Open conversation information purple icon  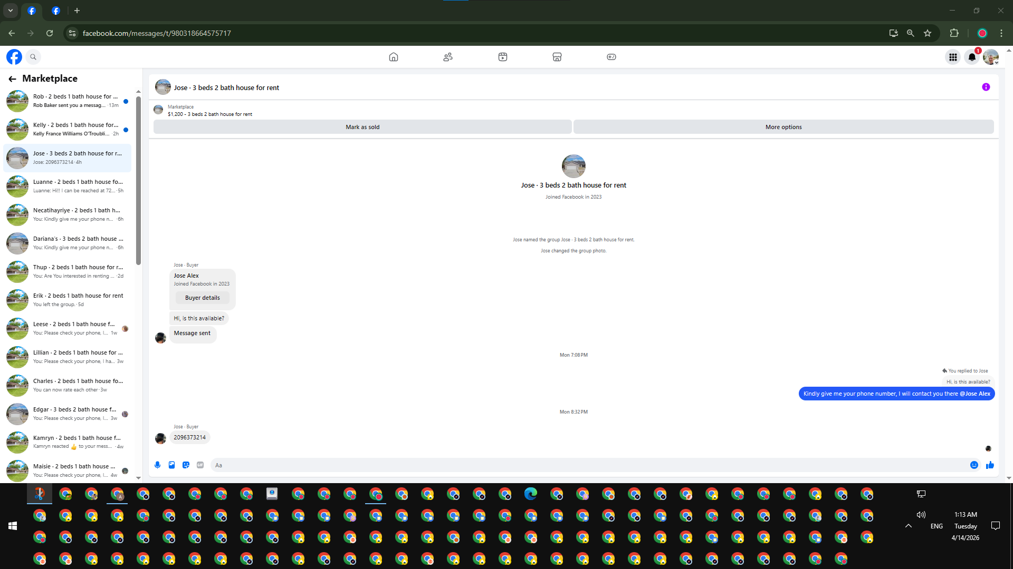[986, 87]
